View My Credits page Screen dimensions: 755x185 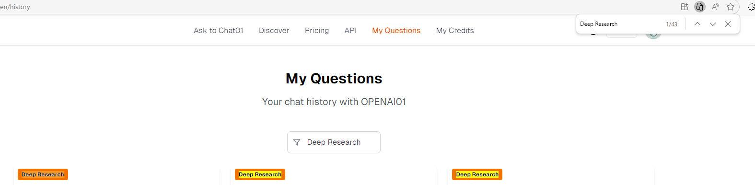tap(455, 31)
